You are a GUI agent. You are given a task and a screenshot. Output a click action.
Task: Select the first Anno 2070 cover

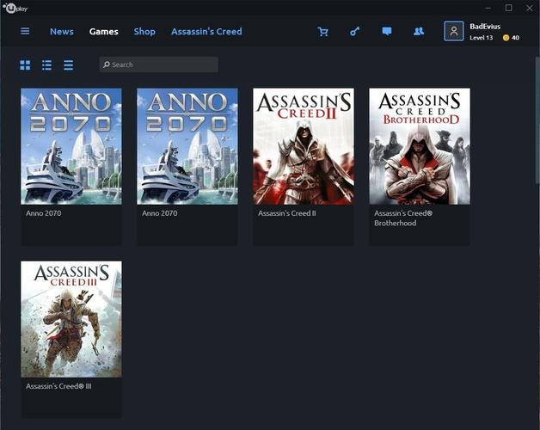(71, 146)
